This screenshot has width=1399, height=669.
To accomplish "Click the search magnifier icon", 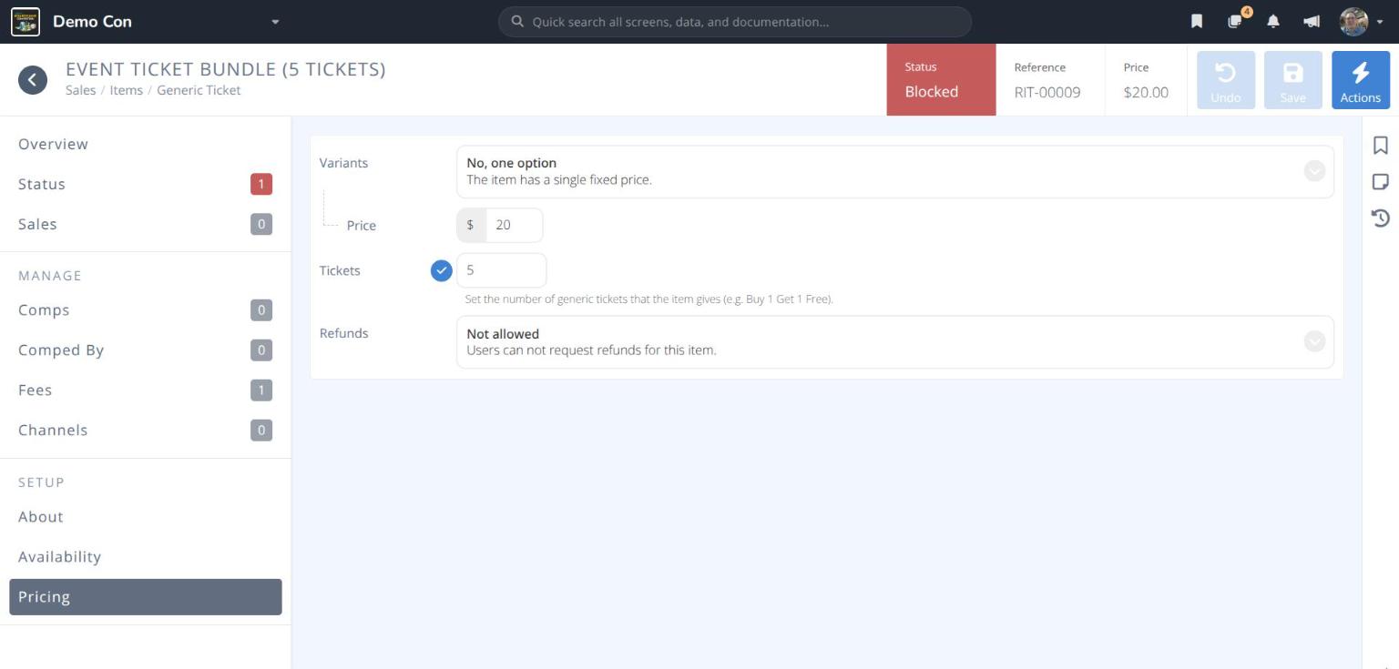I will coord(517,21).
